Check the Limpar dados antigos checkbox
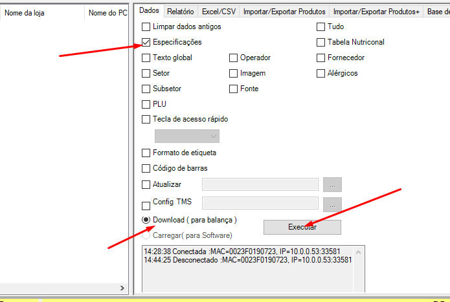The width and height of the screenshot is (450, 302). coord(146,27)
